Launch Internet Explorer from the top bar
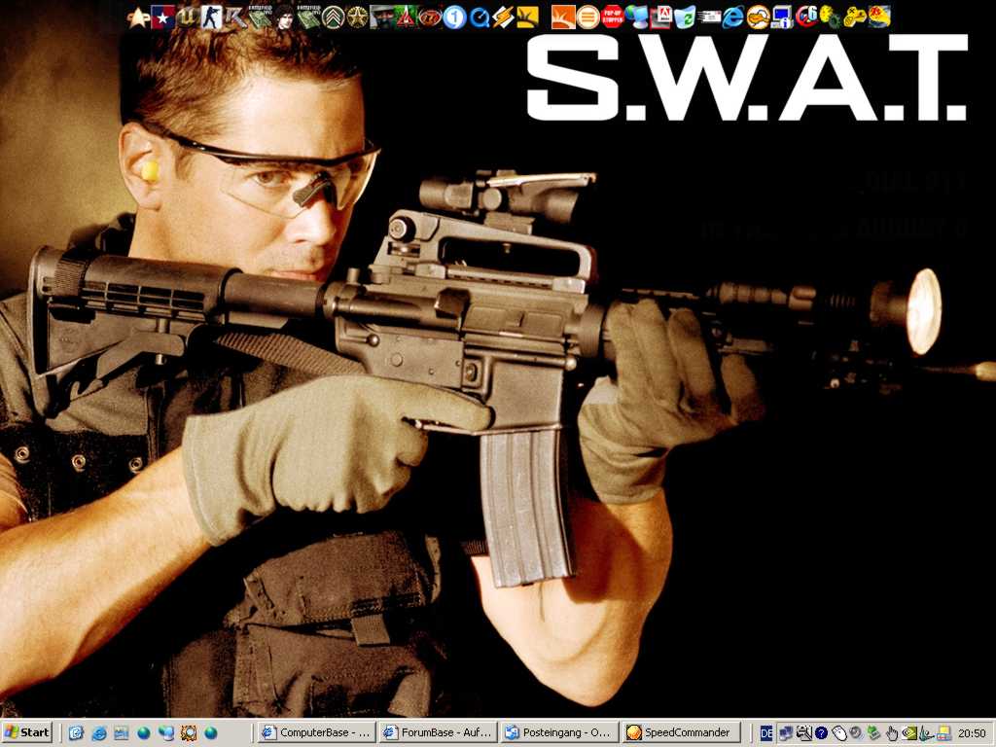This screenshot has height=747, width=996. coord(733,18)
